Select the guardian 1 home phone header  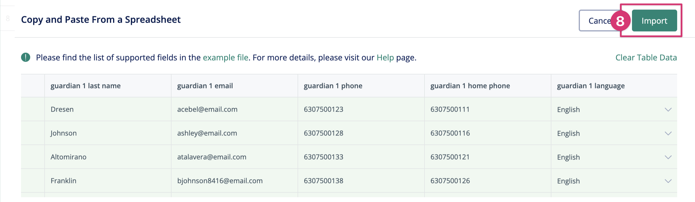pyautogui.click(x=470, y=86)
